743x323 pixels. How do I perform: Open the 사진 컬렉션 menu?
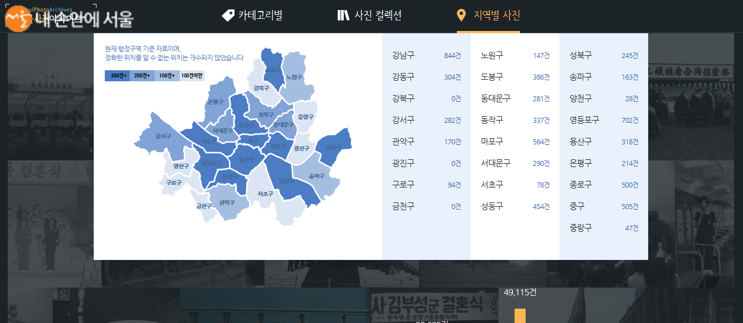pos(378,15)
